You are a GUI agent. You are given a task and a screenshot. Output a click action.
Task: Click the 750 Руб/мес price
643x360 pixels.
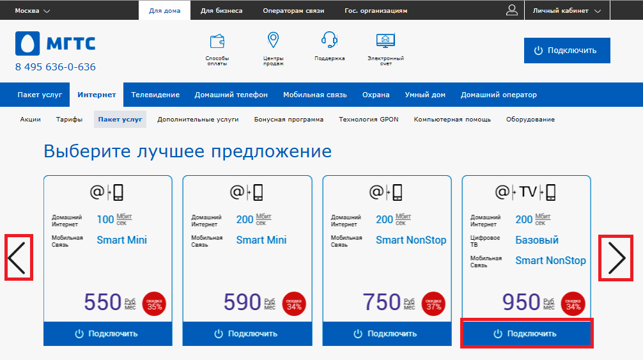pos(389,302)
